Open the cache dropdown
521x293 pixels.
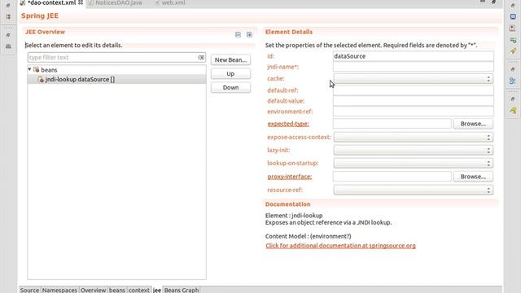tap(414, 79)
